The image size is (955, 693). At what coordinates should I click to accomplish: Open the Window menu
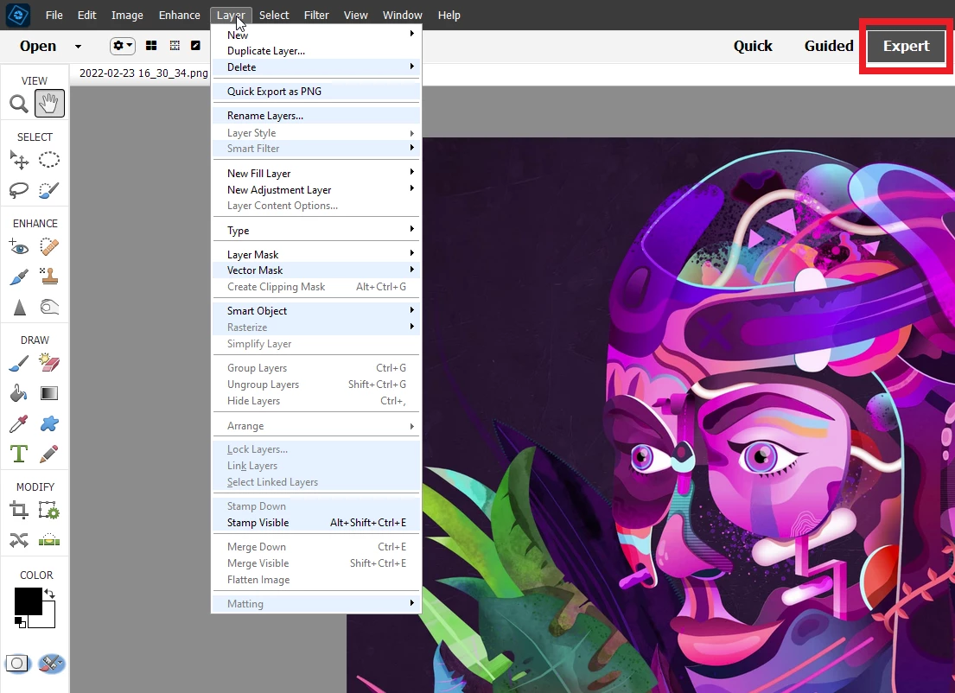pyautogui.click(x=403, y=16)
